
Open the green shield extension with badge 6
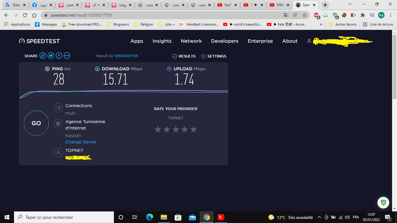335,15
